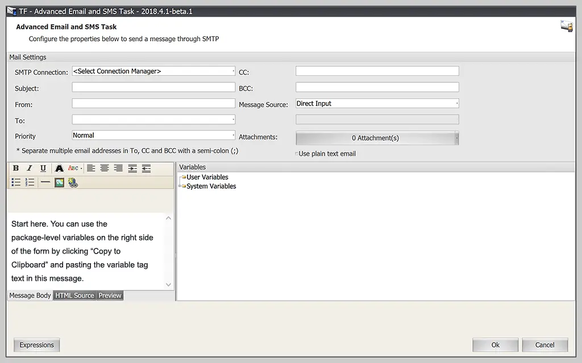This screenshot has width=582, height=363.
Task: Open the SMTP Connection manager dropdown
Action: click(x=232, y=70)
